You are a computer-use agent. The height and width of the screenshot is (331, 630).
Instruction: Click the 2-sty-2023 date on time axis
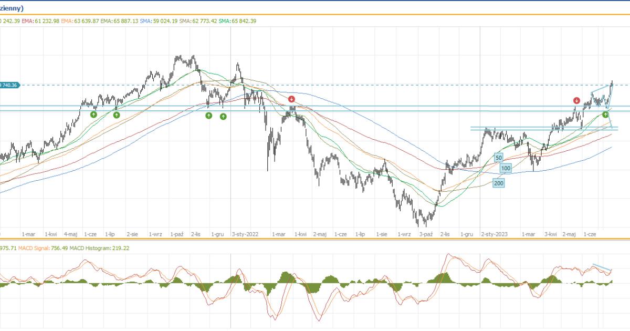click(495, 234)
